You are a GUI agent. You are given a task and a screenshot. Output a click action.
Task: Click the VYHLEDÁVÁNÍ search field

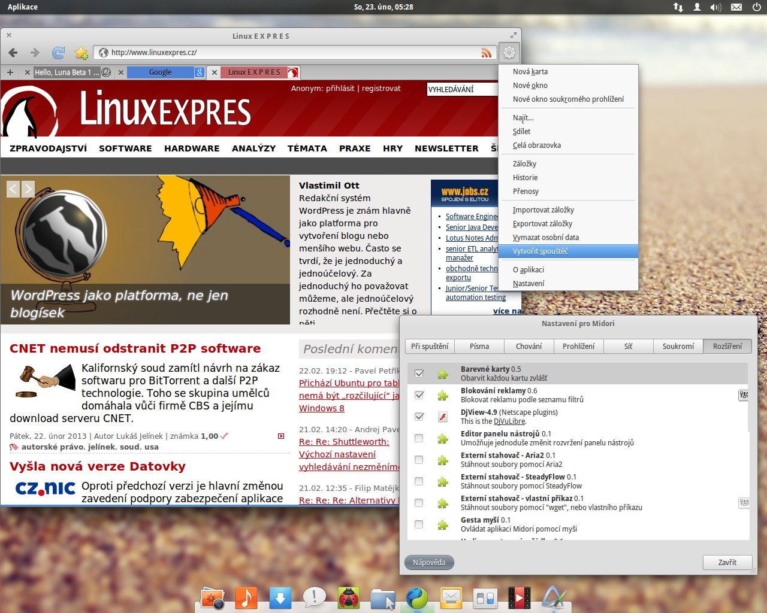click(462, 90)
